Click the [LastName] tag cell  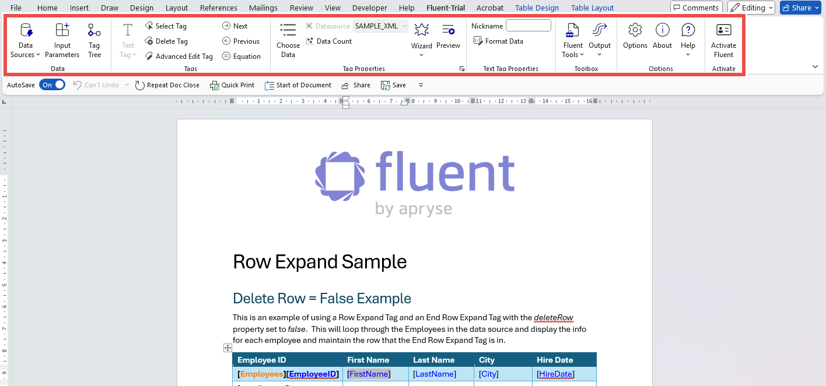pos(435,374)
